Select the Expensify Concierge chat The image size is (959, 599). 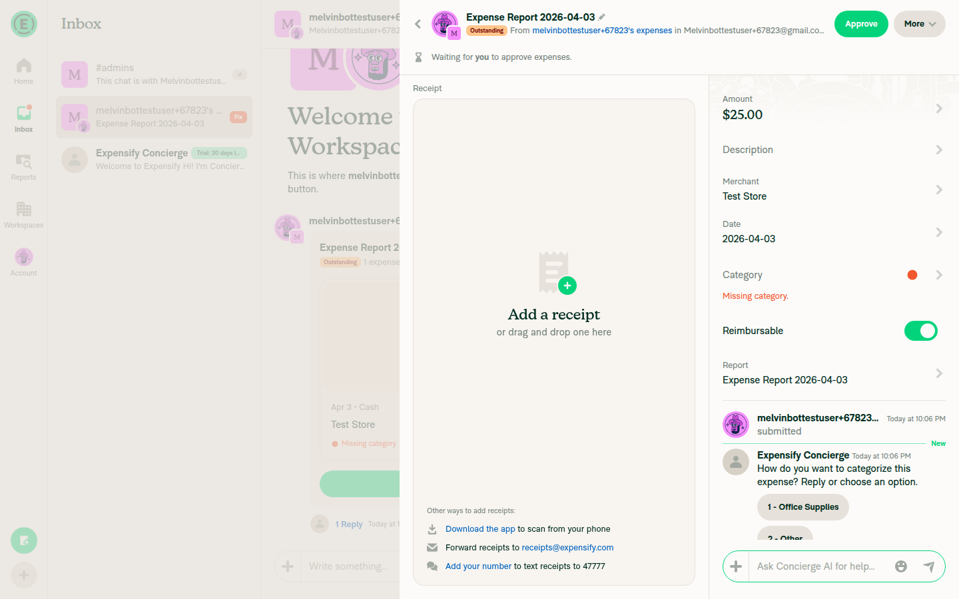tap(154, 160)
